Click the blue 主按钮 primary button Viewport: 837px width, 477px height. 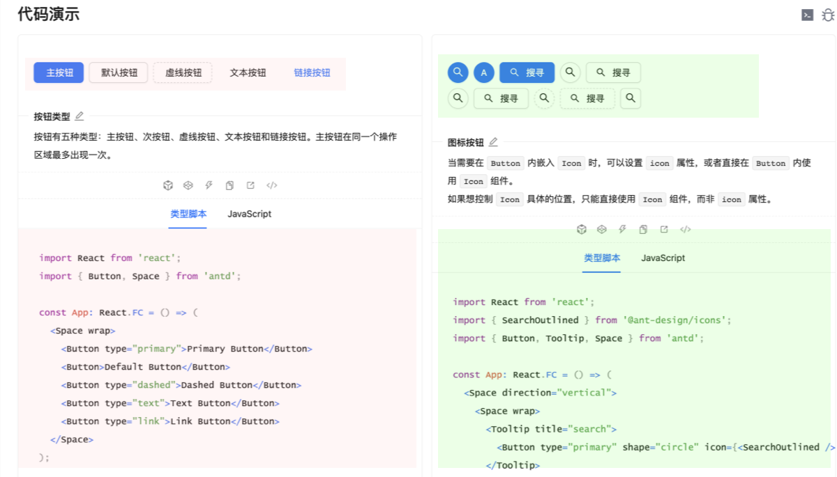(59, 72)
